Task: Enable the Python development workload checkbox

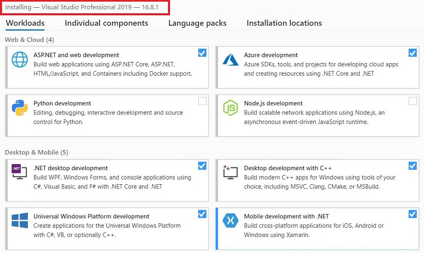Action: pyautogui.click(x=202, y=101)
